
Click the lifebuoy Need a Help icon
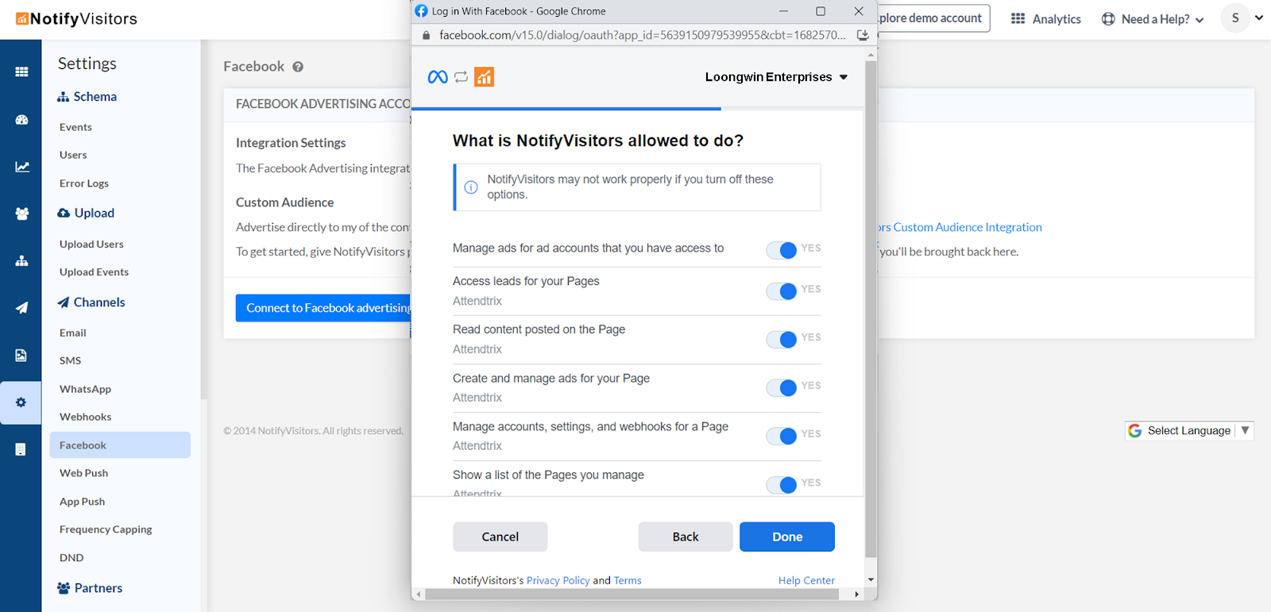click(x=1108, y=19)
